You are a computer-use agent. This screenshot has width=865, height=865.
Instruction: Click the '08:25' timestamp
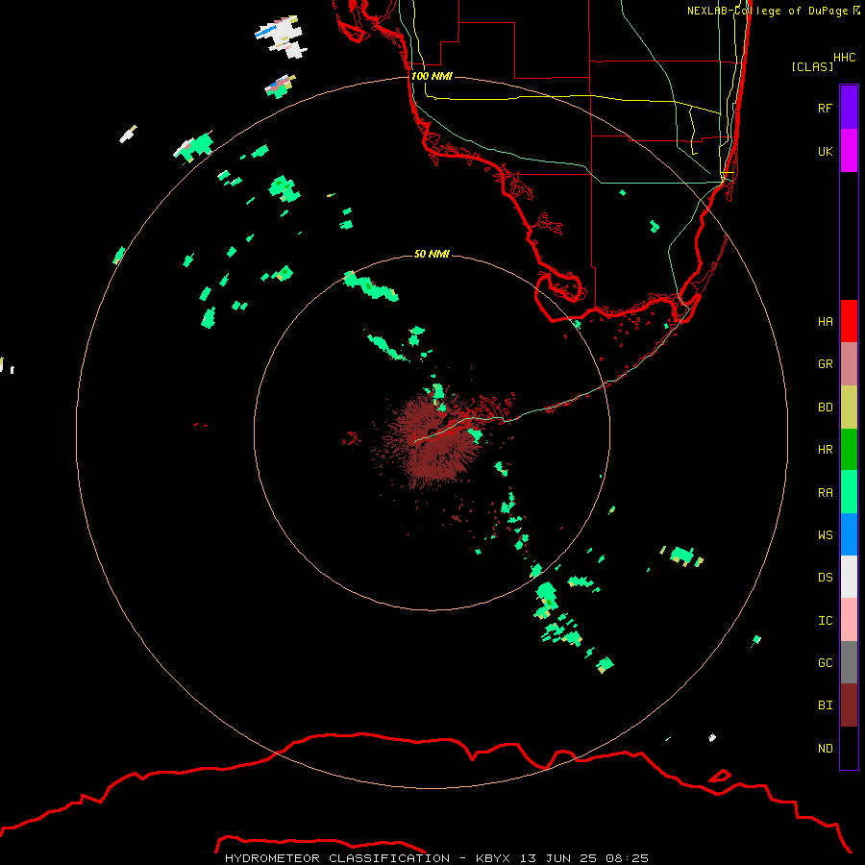pyautogui.click(x=627, y=858)
